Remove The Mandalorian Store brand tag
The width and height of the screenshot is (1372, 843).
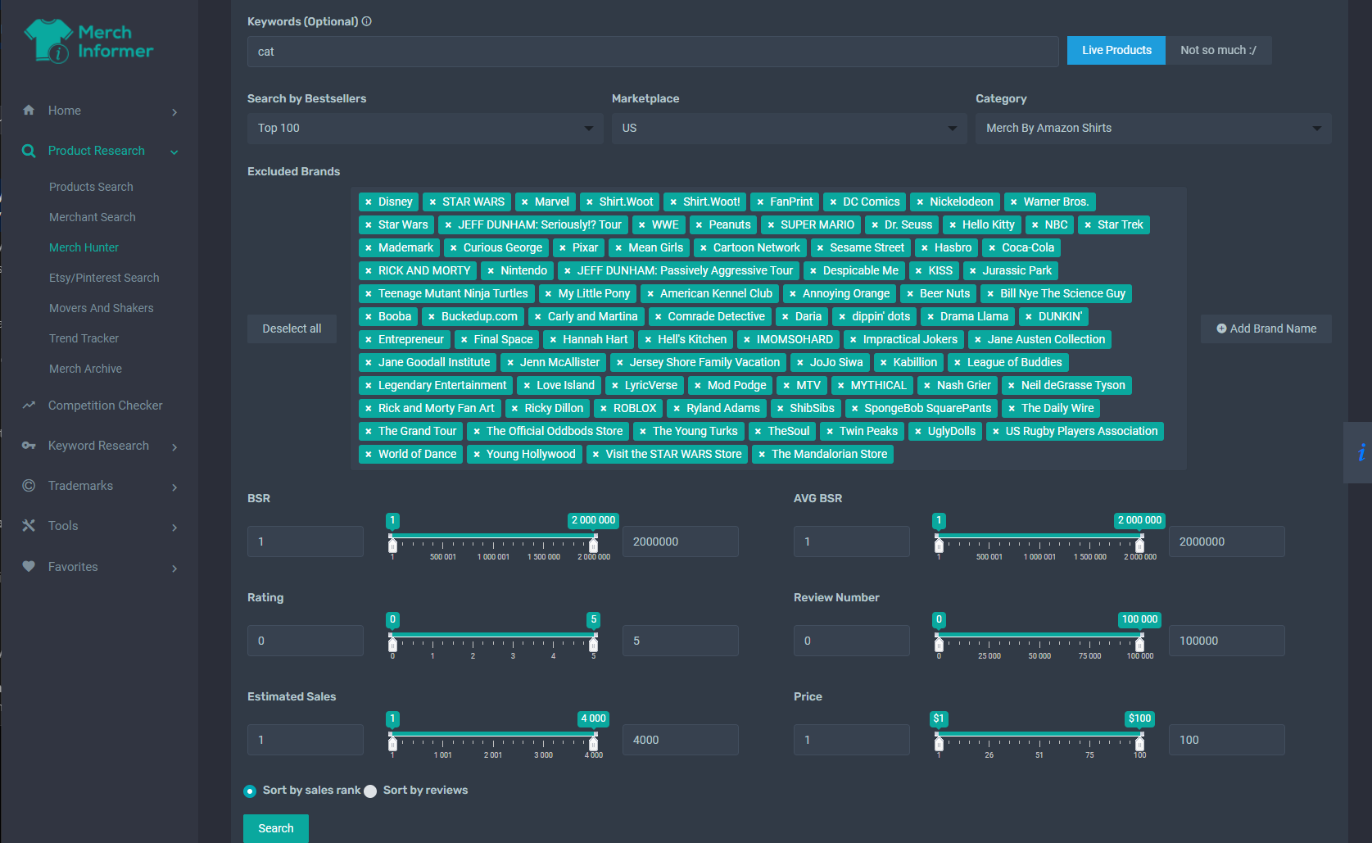coord(762,454)
